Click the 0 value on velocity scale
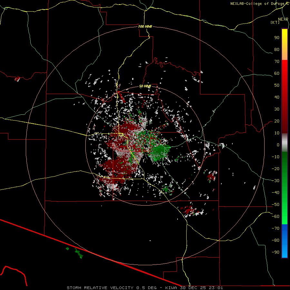290x290 pixels. click(278, 145)
